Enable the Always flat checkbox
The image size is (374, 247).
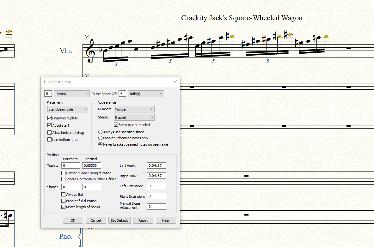coord(64,195)
